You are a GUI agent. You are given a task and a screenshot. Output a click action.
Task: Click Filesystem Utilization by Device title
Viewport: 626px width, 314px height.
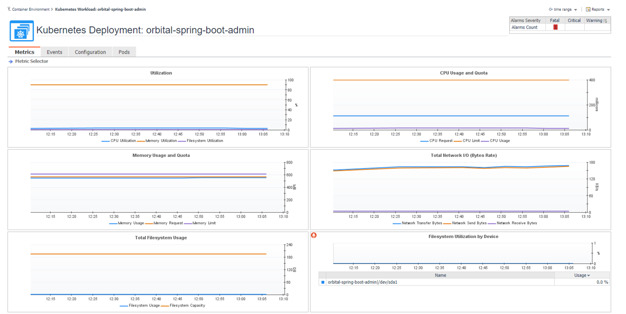coord(463,237)
